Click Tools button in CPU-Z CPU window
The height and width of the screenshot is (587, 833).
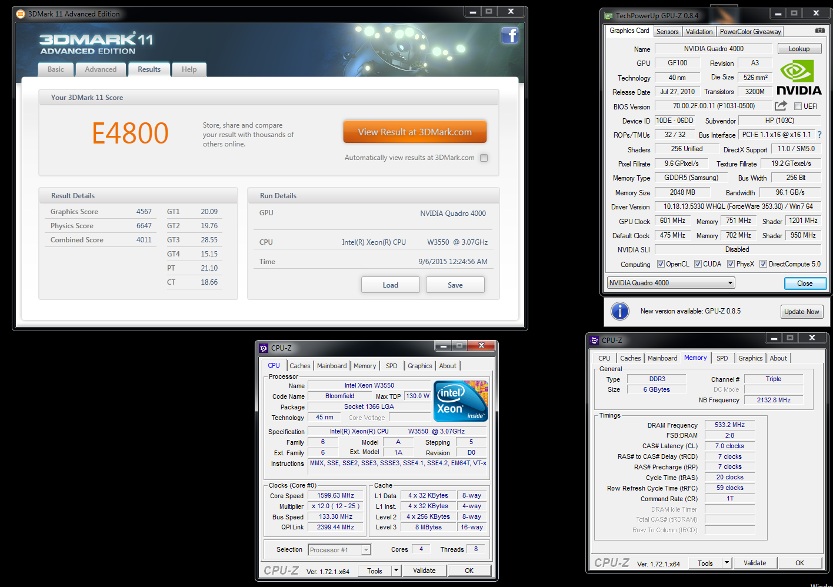pos(374,571)
